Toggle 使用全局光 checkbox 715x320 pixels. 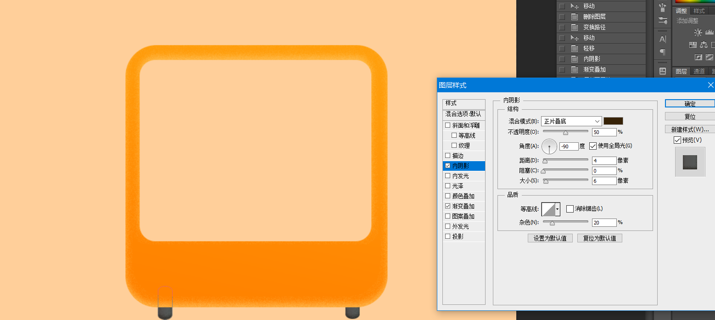[x=593, y=146]
